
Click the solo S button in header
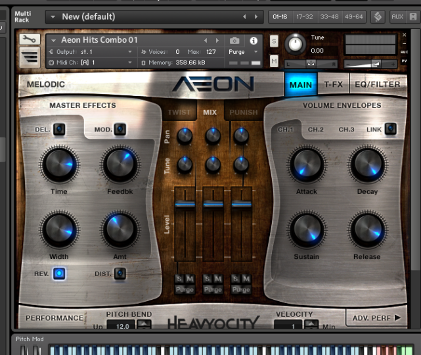[x=273, y=41]
